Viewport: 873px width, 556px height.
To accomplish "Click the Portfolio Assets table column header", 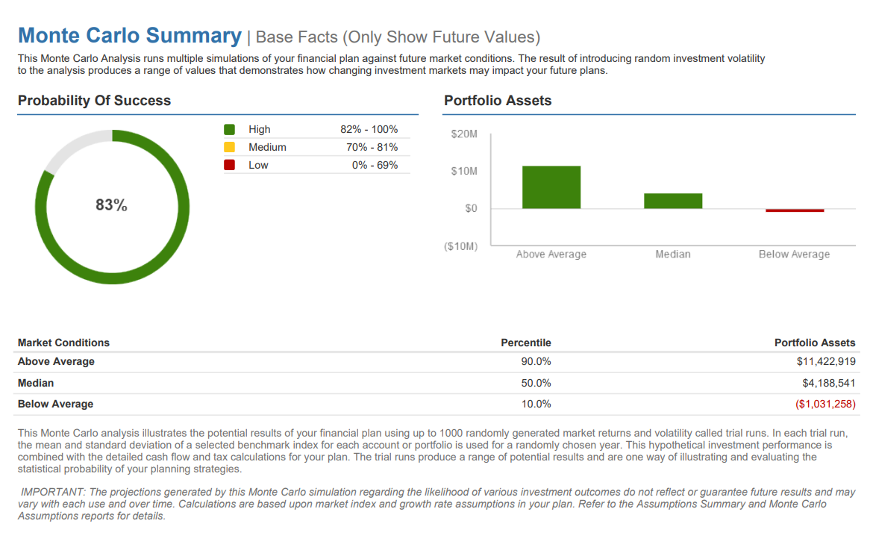I will (815, 343).
